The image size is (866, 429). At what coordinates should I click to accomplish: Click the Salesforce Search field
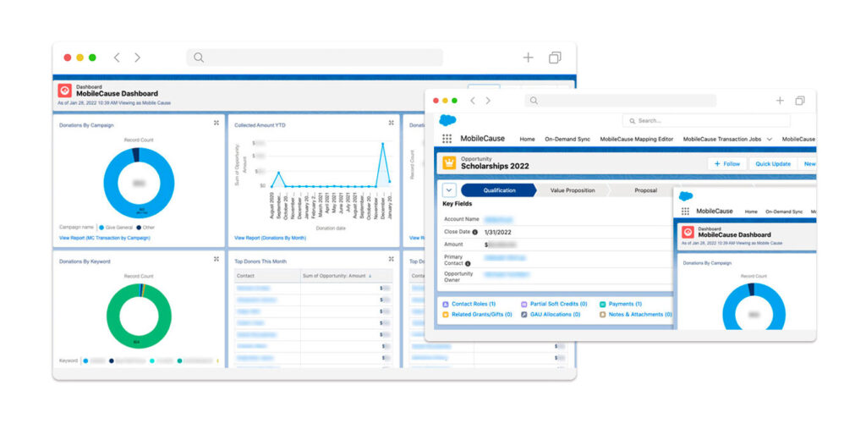click(706, 120)
